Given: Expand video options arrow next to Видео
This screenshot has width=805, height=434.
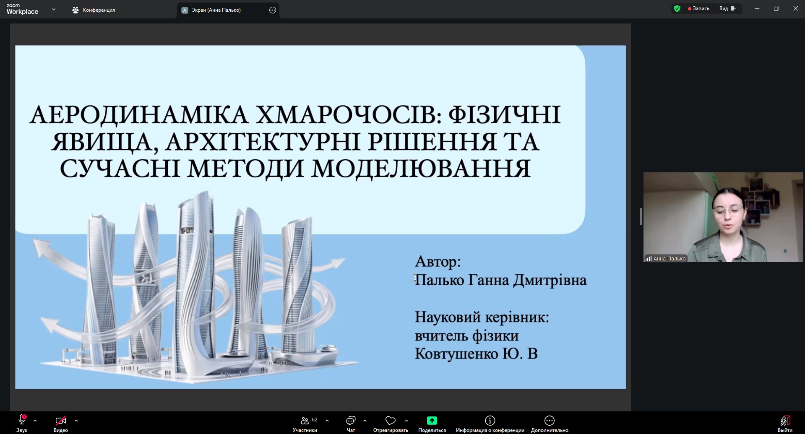Looking at the screenshot, I should 76,420.
